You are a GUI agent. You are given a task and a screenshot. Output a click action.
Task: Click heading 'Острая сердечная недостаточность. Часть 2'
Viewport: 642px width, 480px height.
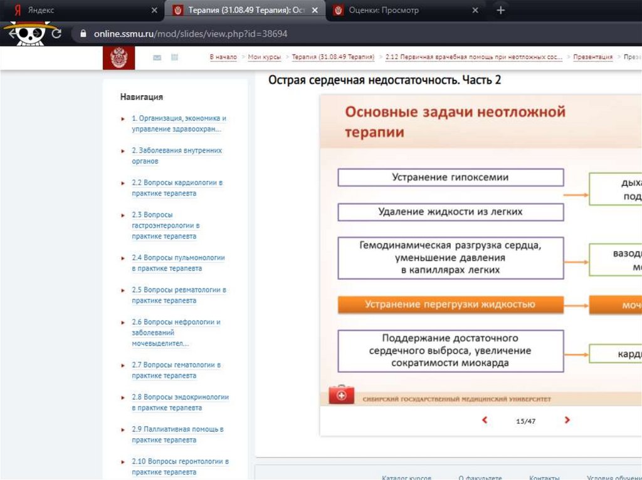[x=384, y=79]
